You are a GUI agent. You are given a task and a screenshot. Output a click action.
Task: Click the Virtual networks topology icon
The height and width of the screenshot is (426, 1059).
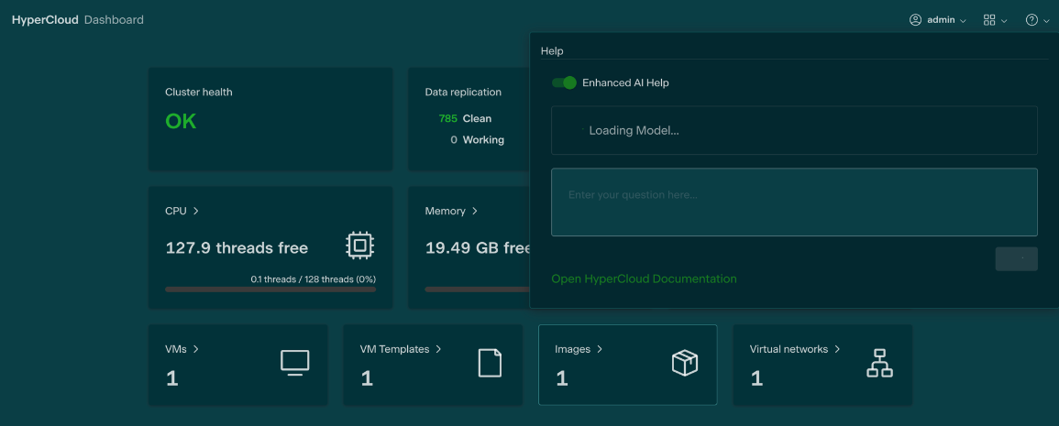tap(879, 363)
